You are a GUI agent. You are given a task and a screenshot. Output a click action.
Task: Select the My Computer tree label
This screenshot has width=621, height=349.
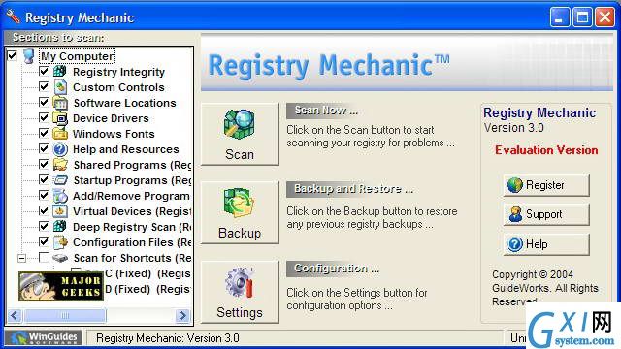78,56
